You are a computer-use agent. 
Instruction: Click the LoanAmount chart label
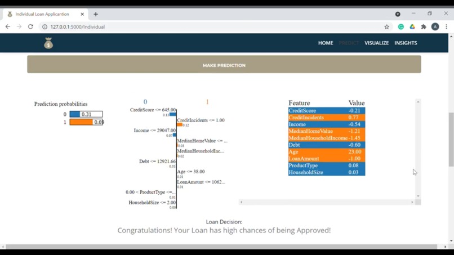coord(201,182)
